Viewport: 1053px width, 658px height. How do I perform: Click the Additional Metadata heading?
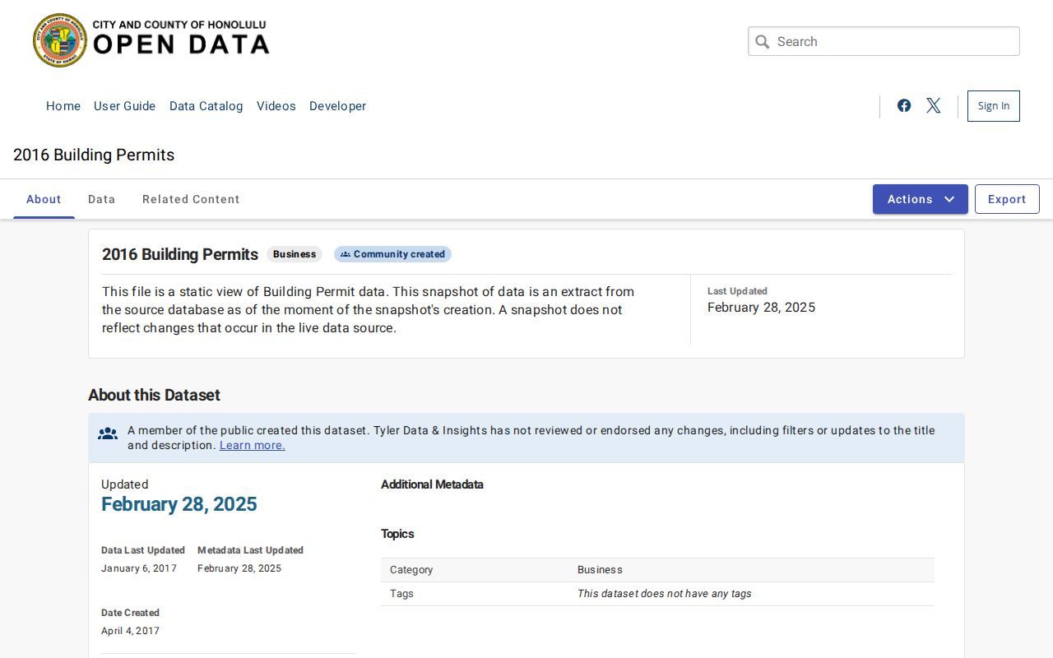point(432,484)
